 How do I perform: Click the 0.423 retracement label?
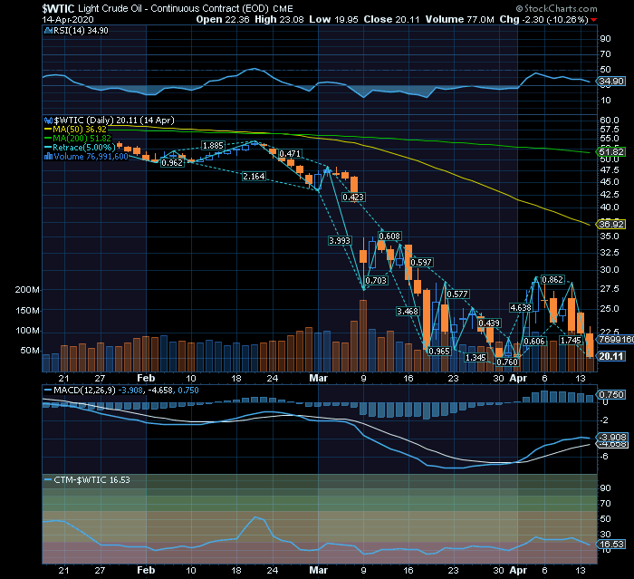pyautogui.click(x=353, y=197)
